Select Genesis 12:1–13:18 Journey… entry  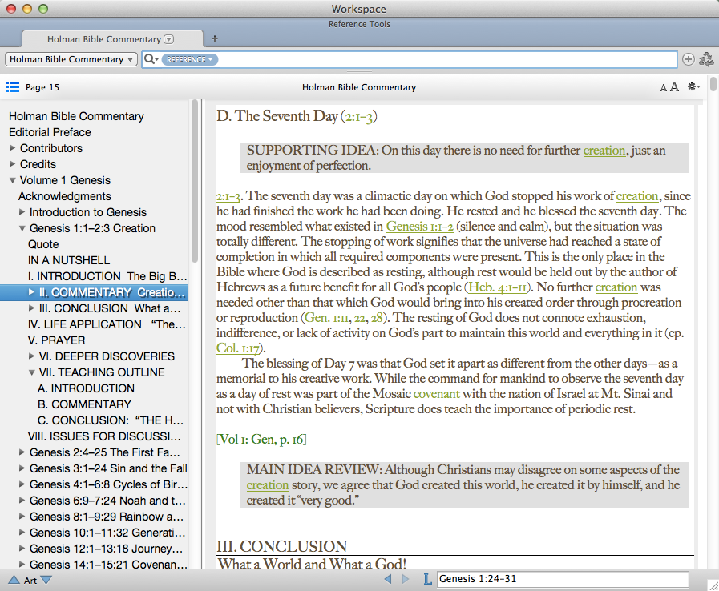pos(107,549)
